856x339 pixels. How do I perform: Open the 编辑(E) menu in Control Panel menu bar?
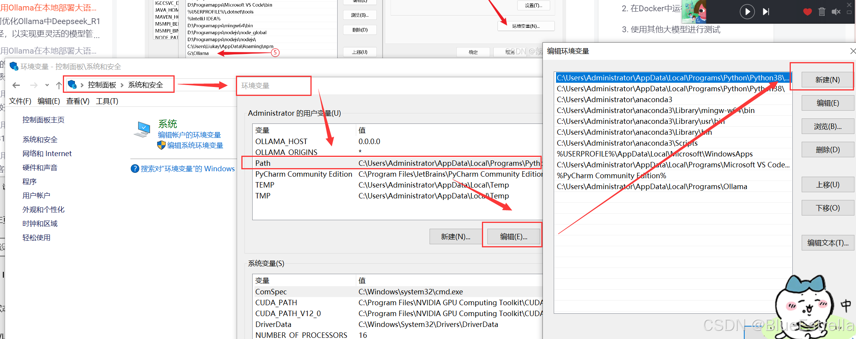pos(49,101)
